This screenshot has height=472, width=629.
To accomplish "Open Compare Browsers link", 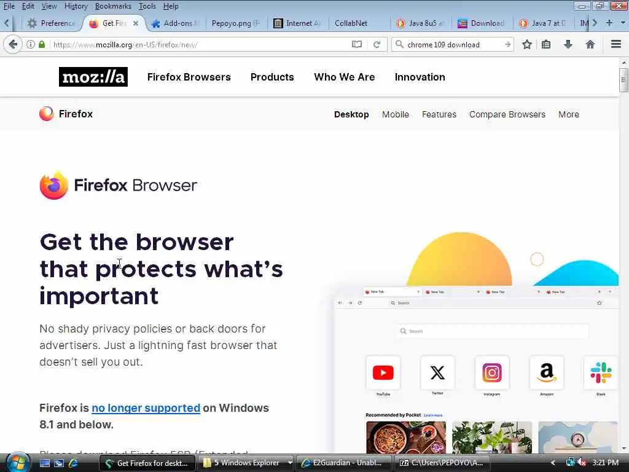I will click(507, 114).
